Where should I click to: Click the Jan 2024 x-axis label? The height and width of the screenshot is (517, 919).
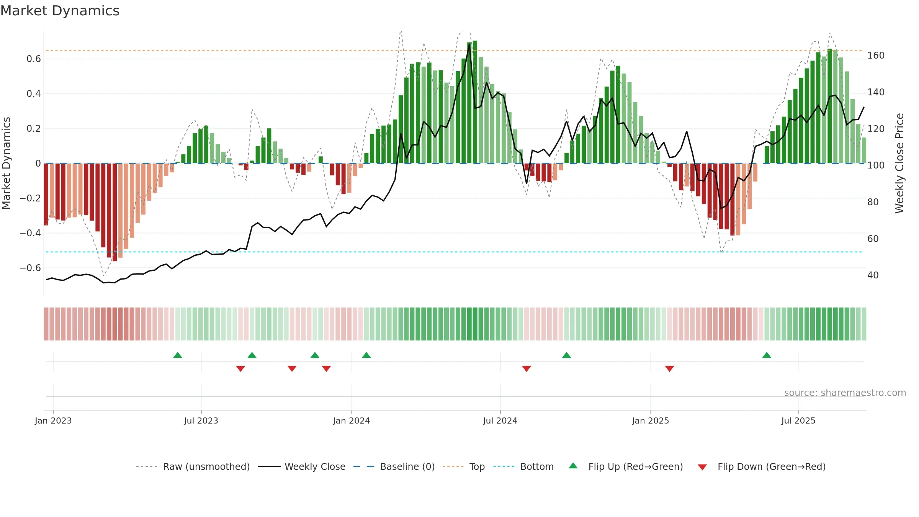pos(352,420)
